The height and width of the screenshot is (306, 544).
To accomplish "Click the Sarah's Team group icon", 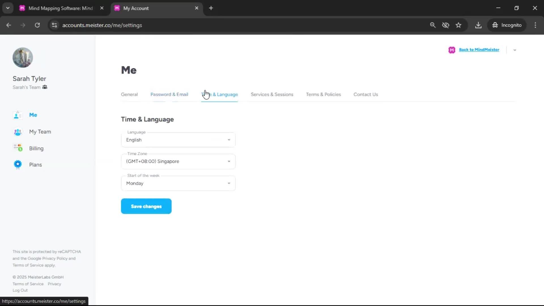I will click(x=45, y=87).
